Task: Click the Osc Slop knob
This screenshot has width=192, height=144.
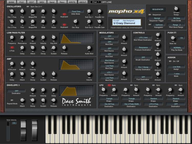Action: click(76, 21)
